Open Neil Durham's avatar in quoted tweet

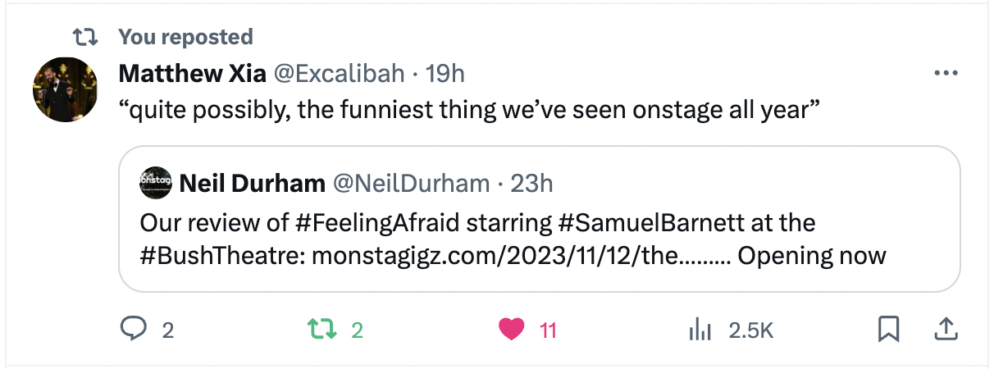click(x=156, y=183)
